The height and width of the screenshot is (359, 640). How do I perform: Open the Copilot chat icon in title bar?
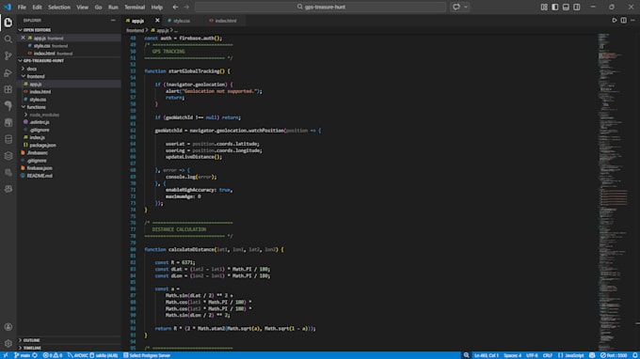456,7
